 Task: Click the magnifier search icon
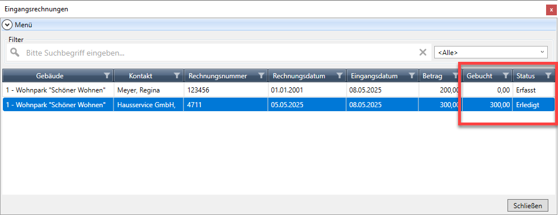[15, 53]
